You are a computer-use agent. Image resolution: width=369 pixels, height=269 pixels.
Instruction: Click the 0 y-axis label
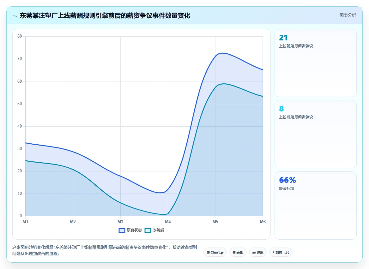pyautogui.click(x=21, y=216)
